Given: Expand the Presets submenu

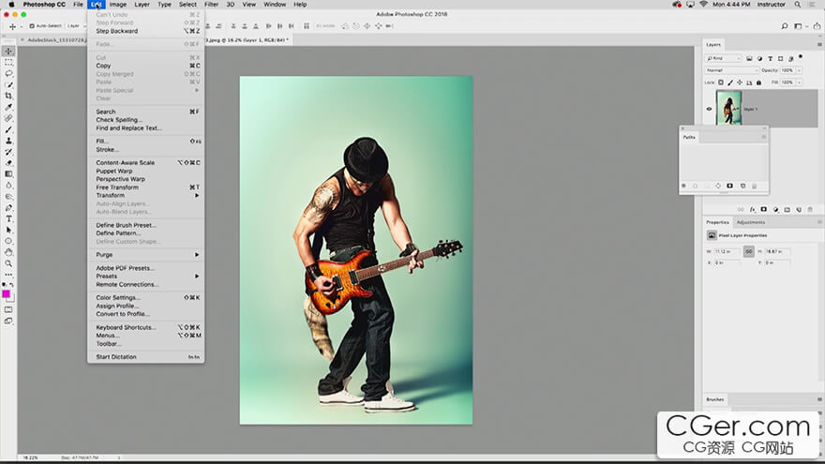Looking at the screenshot, I should point(146,277).
